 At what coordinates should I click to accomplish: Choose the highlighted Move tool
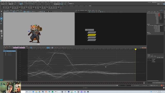(1, 19)
